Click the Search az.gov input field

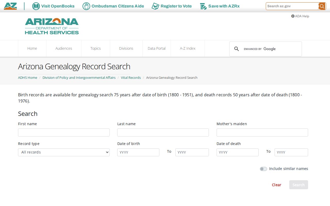[x=292, y=6]
